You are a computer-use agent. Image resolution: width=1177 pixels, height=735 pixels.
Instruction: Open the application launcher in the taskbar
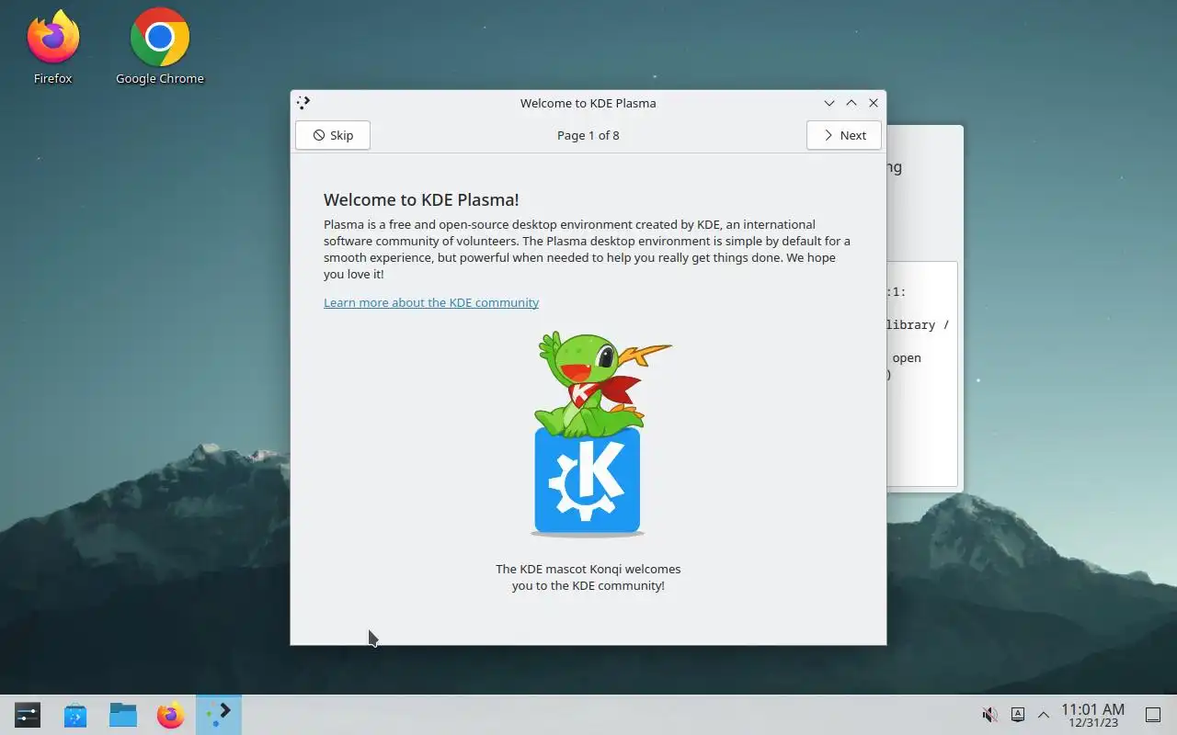28,715
